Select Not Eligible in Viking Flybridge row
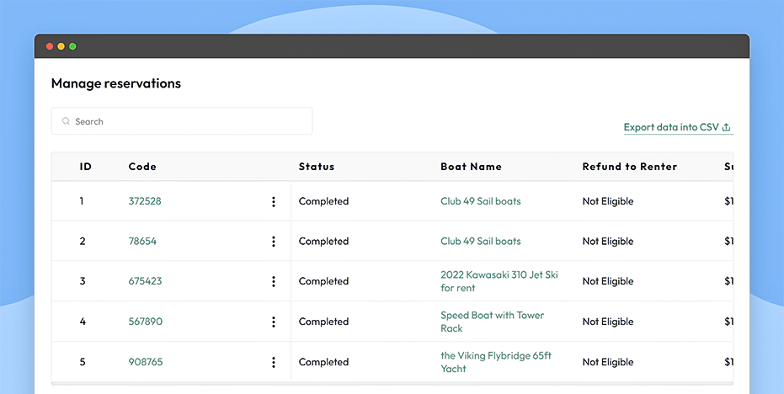This screenshot has height=394, width=784. tap(608, 362)
